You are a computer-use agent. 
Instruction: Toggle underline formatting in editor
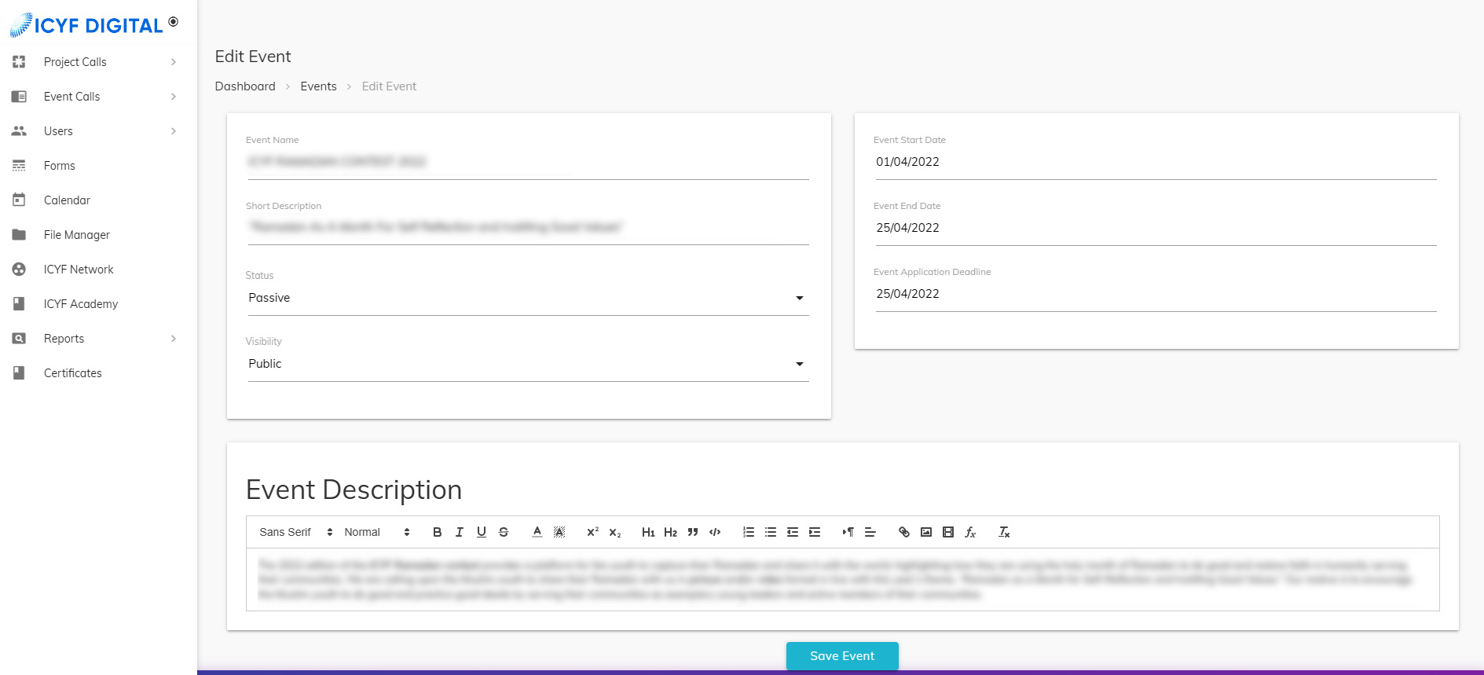coord(482,532)
